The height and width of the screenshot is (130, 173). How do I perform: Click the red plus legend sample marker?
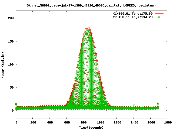click(159, 14)
